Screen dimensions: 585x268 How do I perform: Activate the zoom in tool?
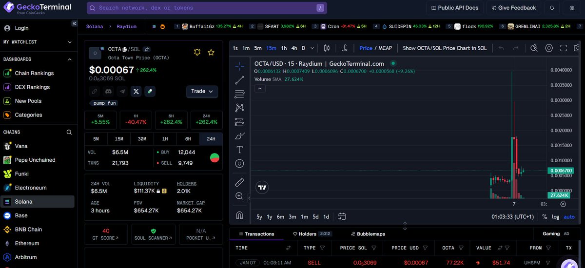tap(239, 196)
